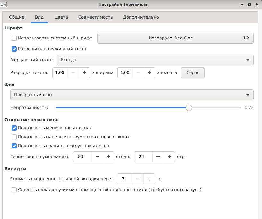Viewport: 262px width, 219px height.
Task: Increase text spacing height with plus button
Action: tap(149, 73)
